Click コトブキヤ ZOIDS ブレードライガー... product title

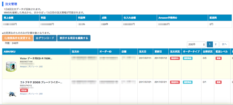41,82
